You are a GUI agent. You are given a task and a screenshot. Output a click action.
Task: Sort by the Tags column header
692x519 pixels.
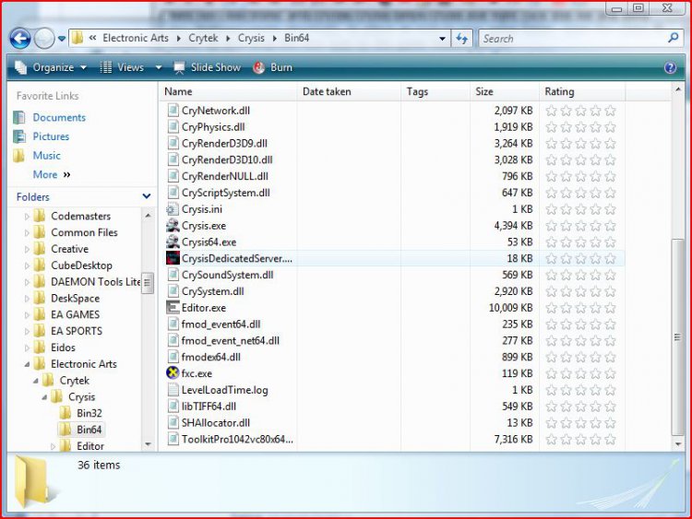(435, 91)
